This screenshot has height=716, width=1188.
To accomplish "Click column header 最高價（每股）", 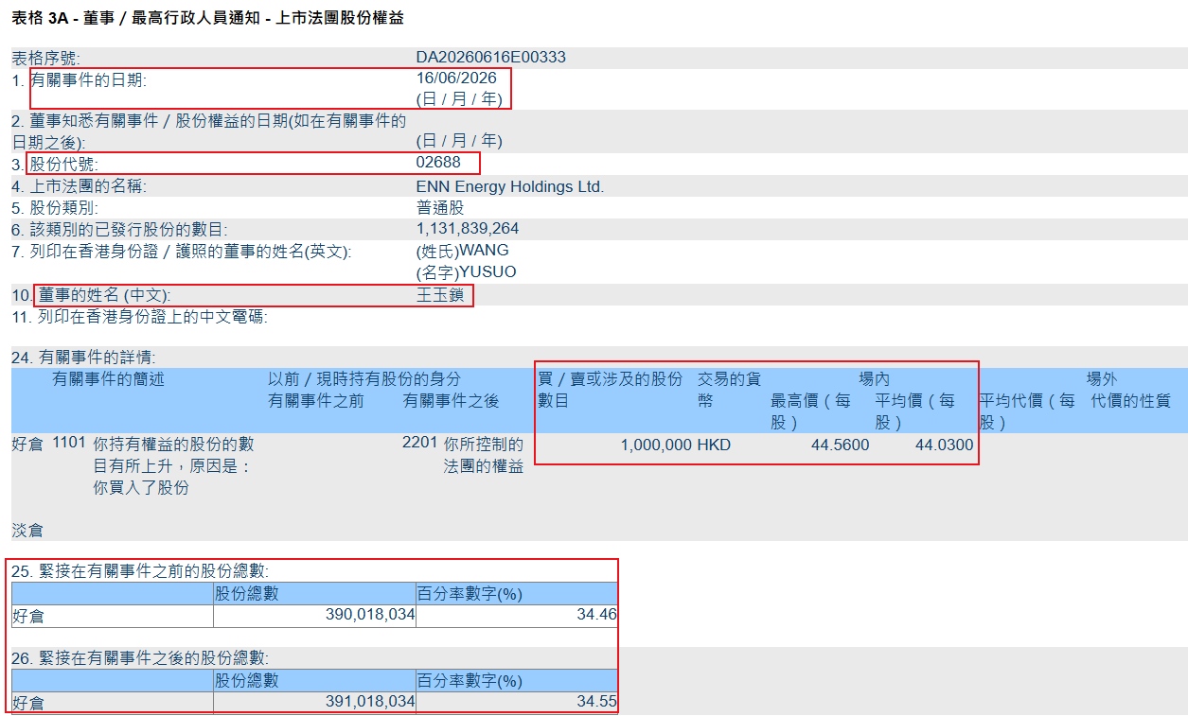I will 811,411.
